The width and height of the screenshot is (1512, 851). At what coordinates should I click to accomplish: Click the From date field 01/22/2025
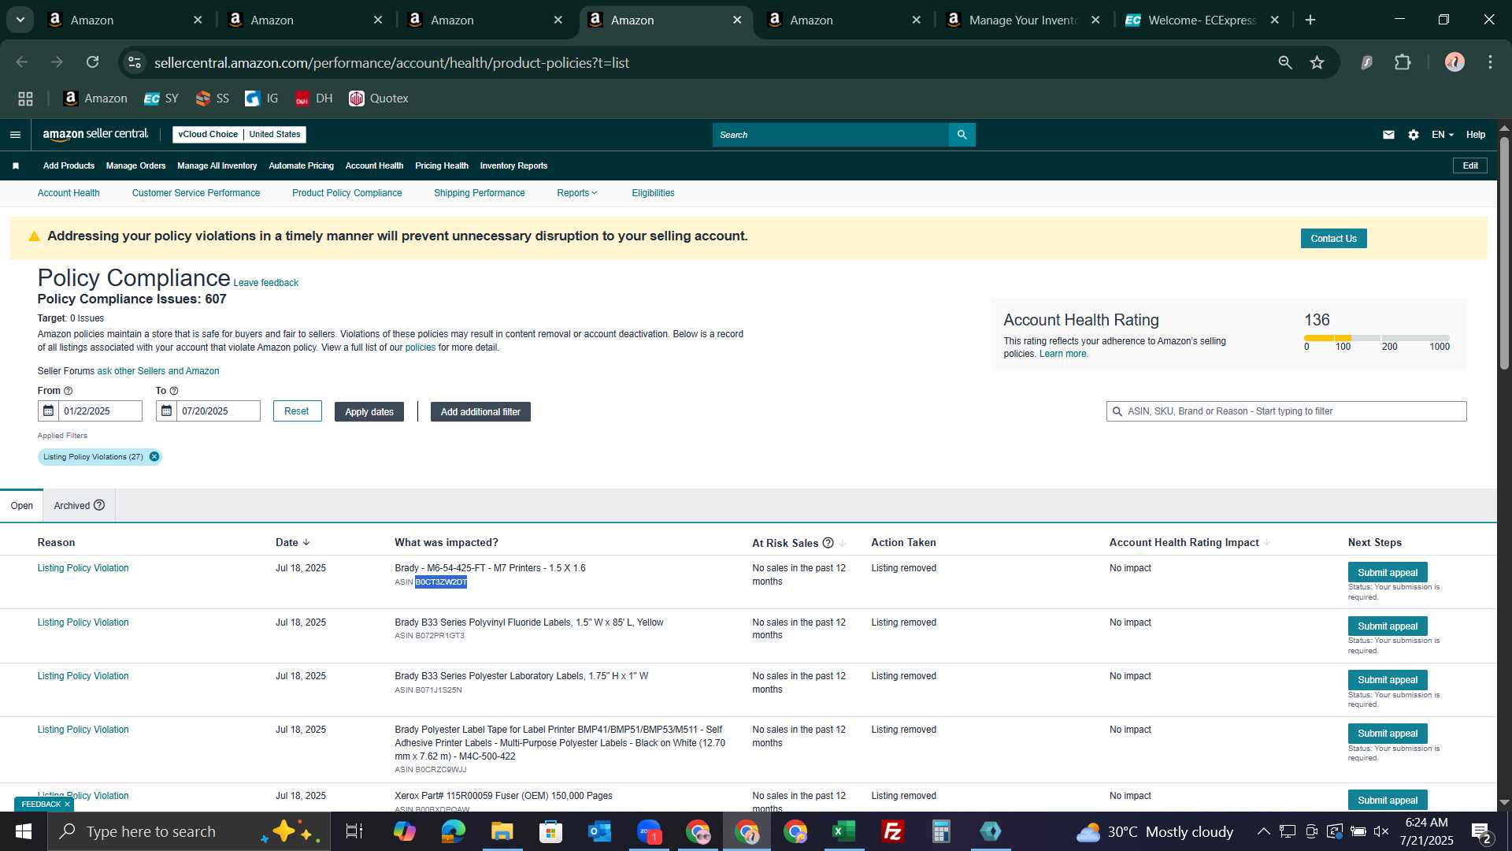click(100, 411)
